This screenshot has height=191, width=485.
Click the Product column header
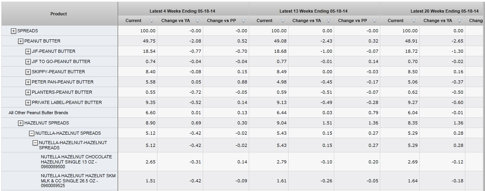click(59, 14)
